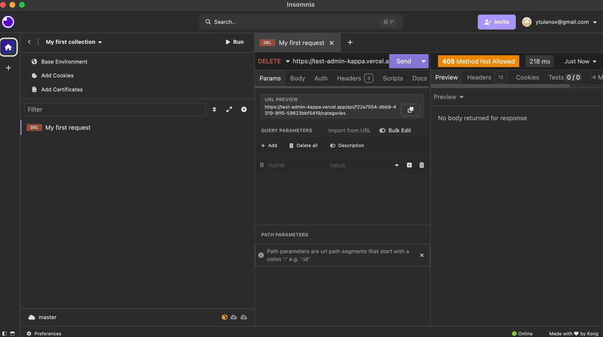
Task: Open the Send options dropdown arrow
Action: pyautogui.click(x=423, y=61)
